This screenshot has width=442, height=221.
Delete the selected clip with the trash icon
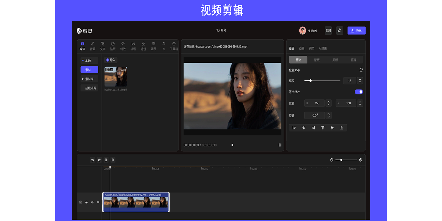[112, 160]
